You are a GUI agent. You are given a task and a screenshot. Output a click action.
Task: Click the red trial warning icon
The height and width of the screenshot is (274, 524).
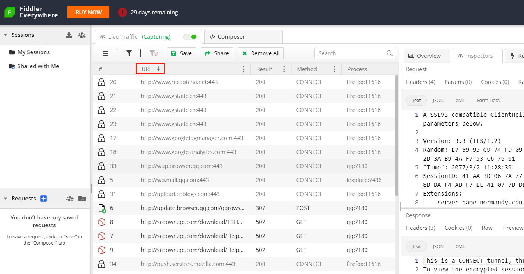(122, 12)
